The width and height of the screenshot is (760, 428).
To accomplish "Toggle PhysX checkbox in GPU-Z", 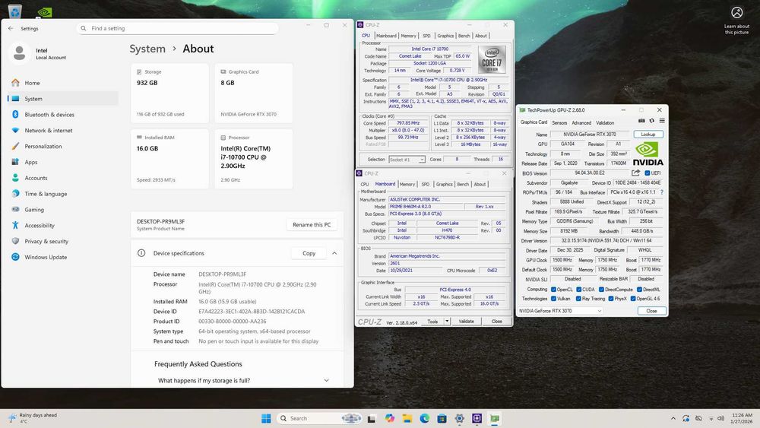I will (611, 299).
